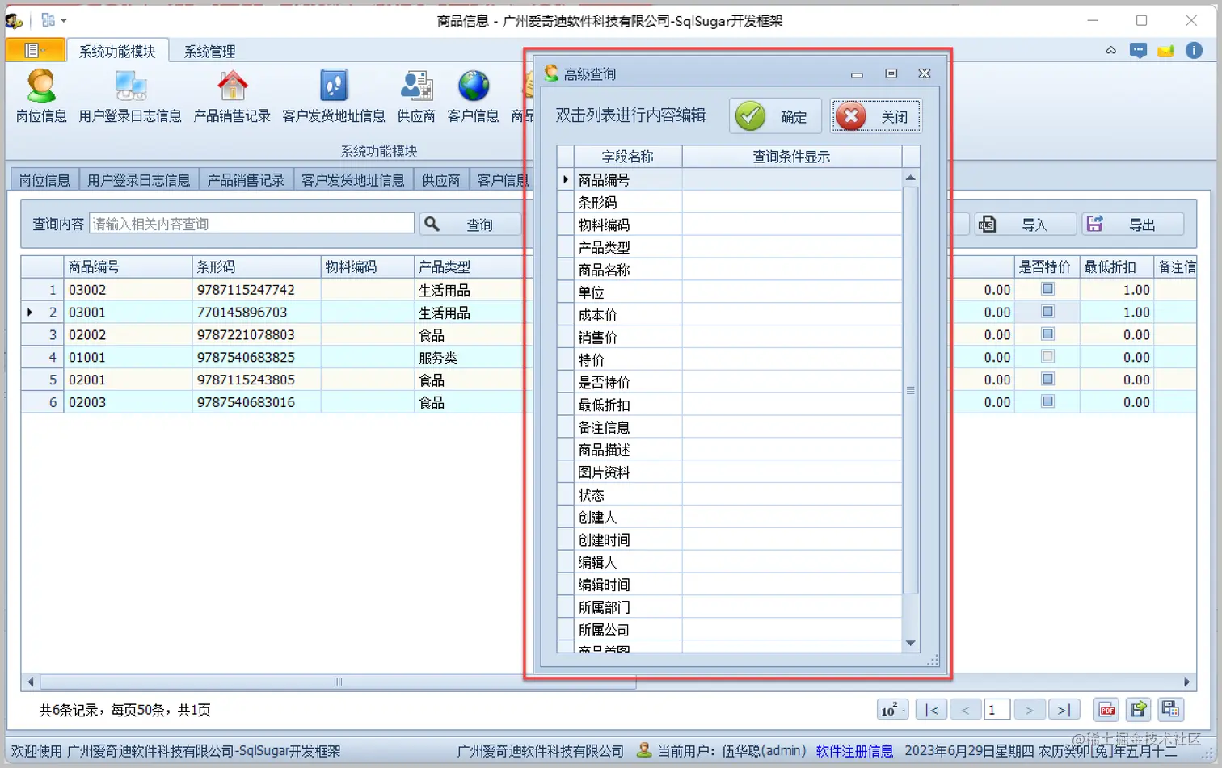Click the red X 关闭 button in dialog
1222x768 pixels.
click(x=875, y=116)
